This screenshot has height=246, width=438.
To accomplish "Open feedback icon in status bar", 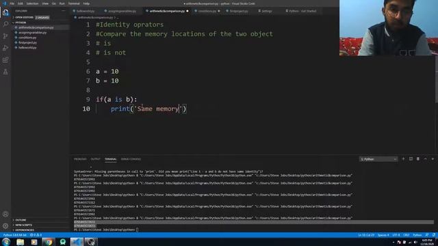I will coord(427,235).
